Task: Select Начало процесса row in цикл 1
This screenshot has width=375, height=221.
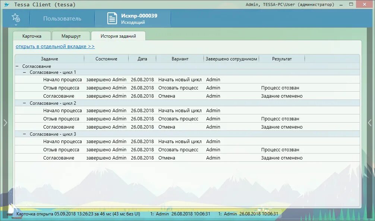Action: pos(187,80)
